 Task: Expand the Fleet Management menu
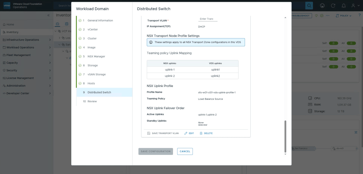click(x=26, y=55)
